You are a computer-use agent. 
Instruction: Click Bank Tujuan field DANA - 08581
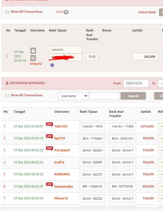[x=92, y=150]
